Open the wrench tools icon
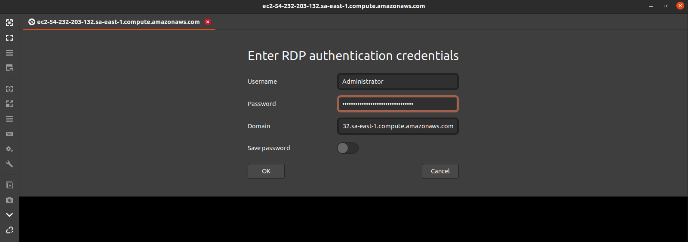This screenshot has width=688, height=242. click(x=9, y=164)
